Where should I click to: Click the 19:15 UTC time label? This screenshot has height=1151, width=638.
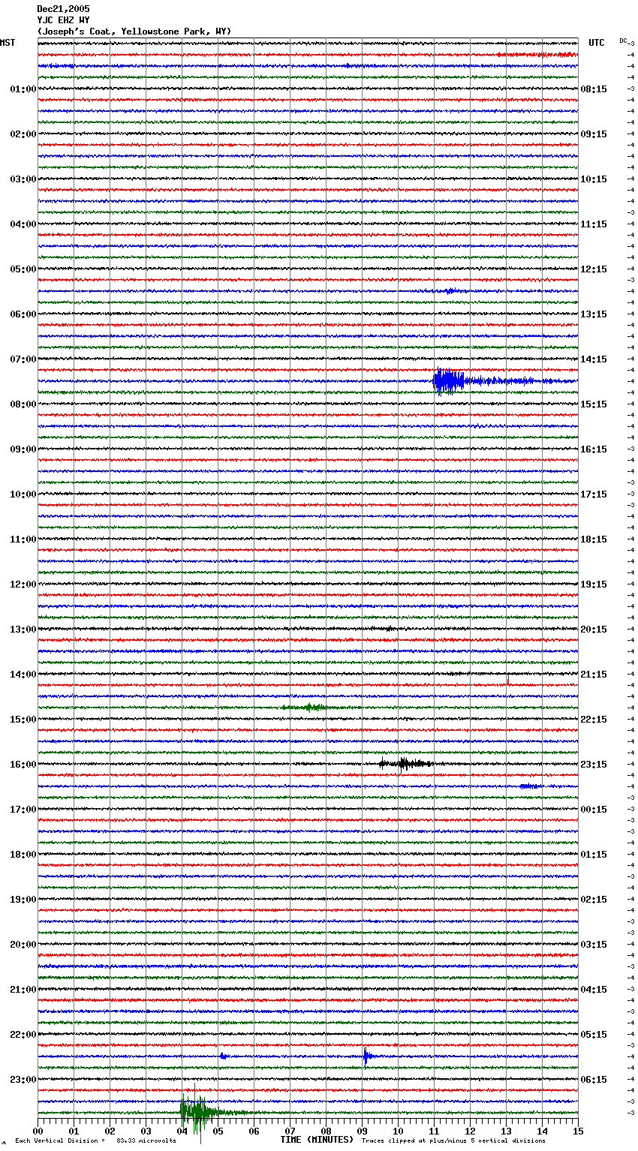coord(594,585)
